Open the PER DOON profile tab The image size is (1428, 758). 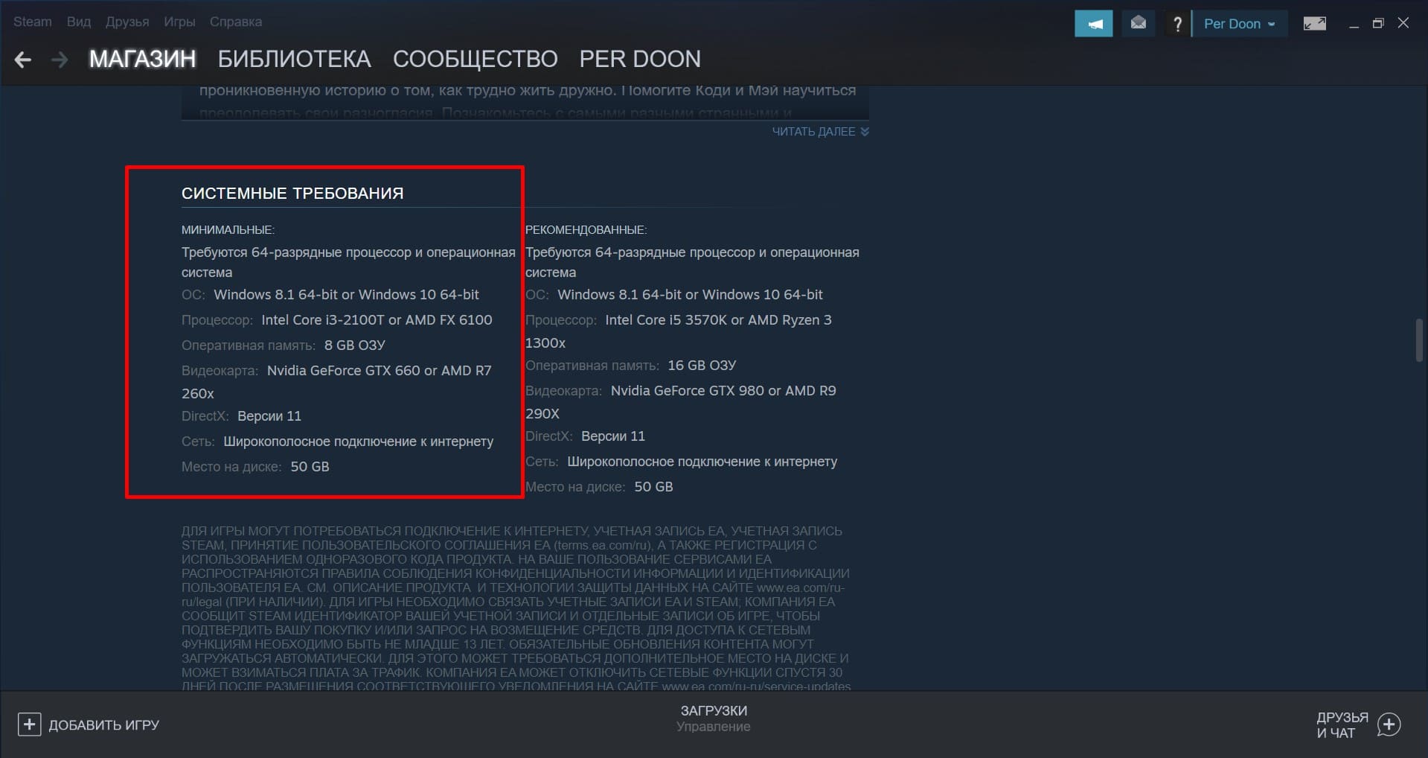point(640,59)
